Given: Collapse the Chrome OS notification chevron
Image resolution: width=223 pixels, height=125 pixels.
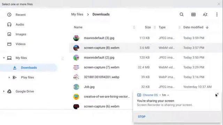Looking at the screenshot, I should [168, 95].
